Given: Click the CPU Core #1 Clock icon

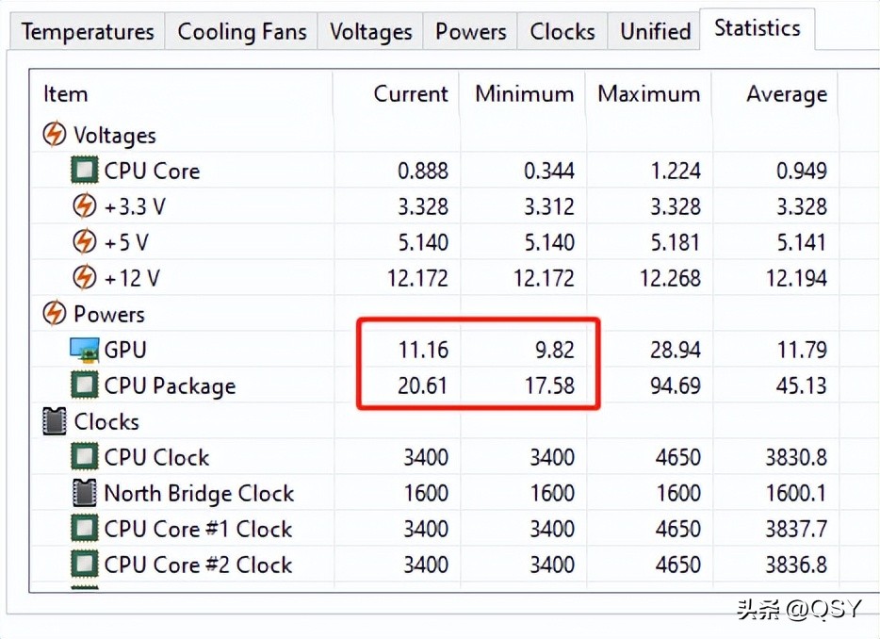Looking at the screenshot, I should click(x=84, y=529).
